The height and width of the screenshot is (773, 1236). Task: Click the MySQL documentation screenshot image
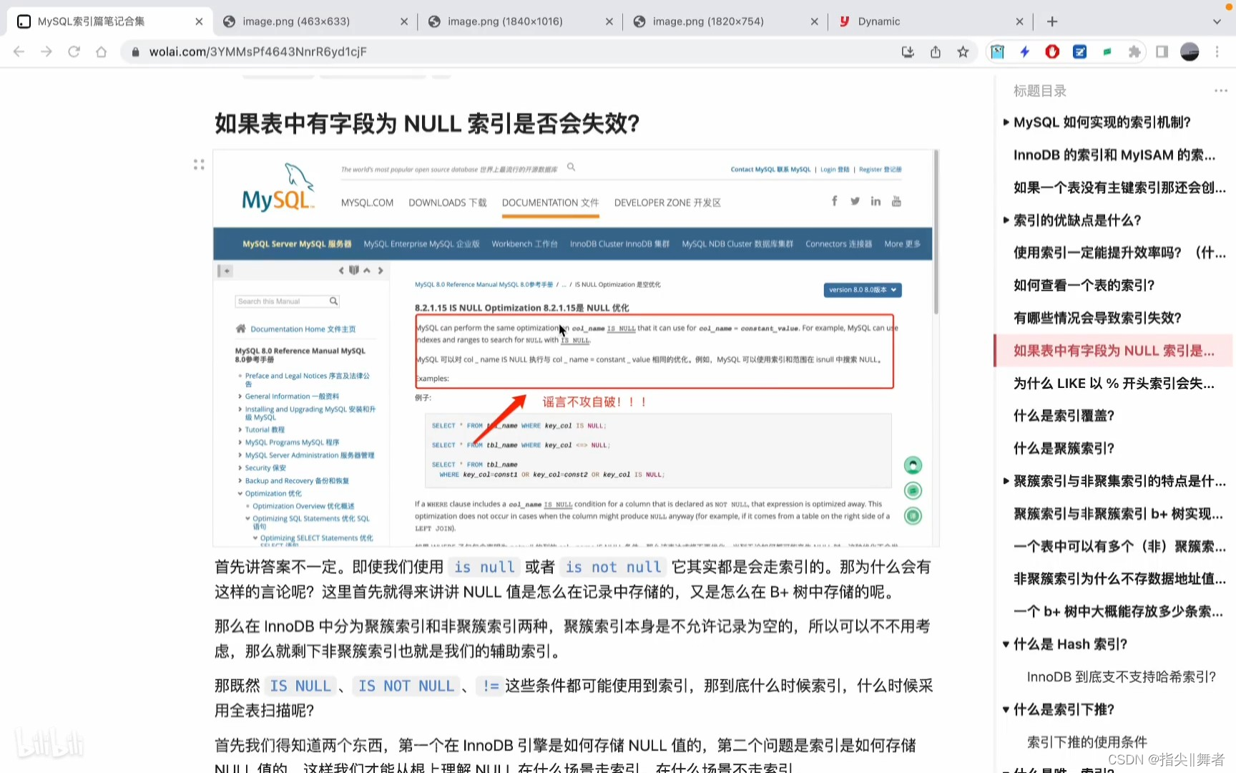(575, 349)
